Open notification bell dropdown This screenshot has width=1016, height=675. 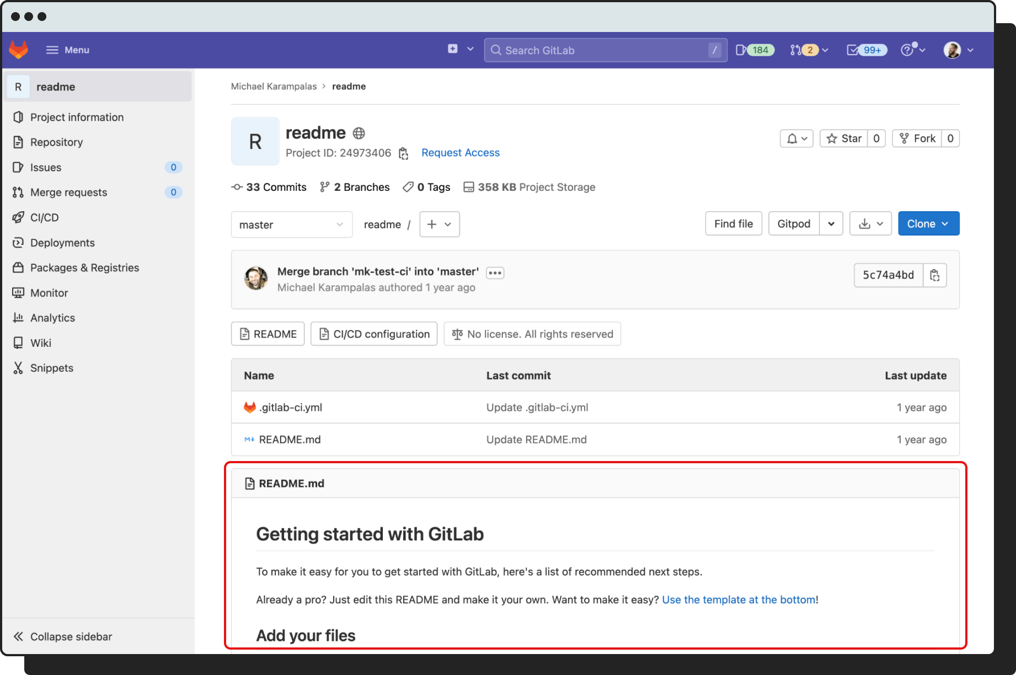[796, 138]
